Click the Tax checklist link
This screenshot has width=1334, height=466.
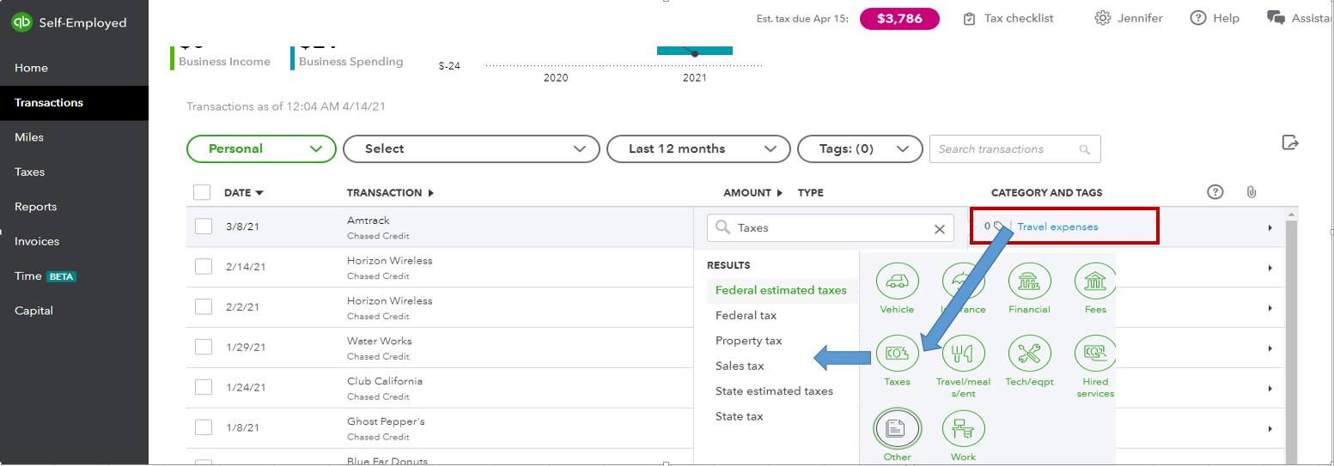(x=1008, y=18)
